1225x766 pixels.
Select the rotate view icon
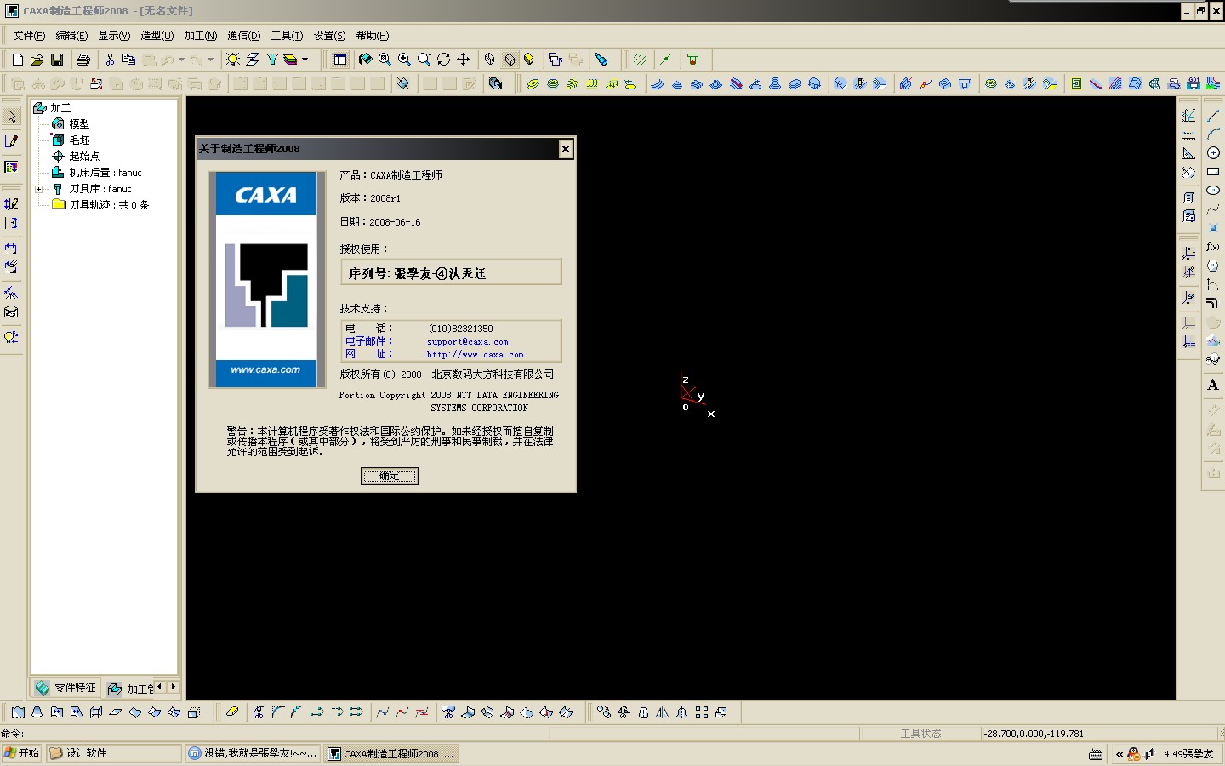point(443,60)
